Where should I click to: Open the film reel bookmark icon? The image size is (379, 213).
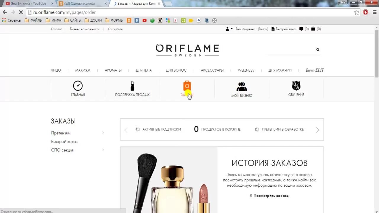pos(214,20)
